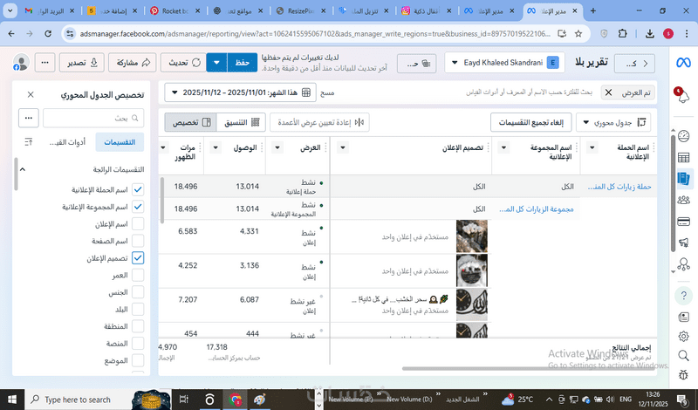Image resolution: width=698 pixels, height=410 pixels.
Task: Open the settings gear in Meta sidebar
Action: pos(683,336)
